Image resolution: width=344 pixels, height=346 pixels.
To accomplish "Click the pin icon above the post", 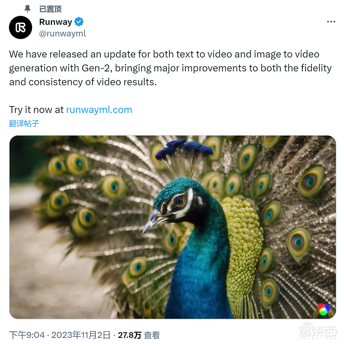I will (28, 9).
